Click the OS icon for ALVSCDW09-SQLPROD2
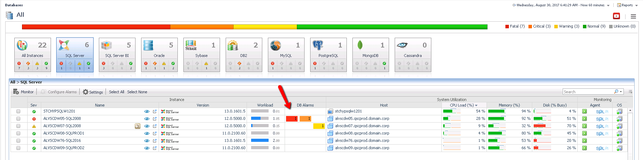The height and width of the screenshot is (160, 643). (x=619, y=148)
